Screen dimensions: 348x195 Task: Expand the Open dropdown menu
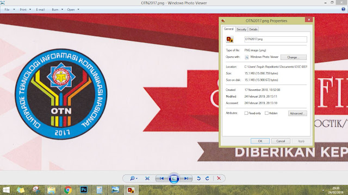[78, 10]
